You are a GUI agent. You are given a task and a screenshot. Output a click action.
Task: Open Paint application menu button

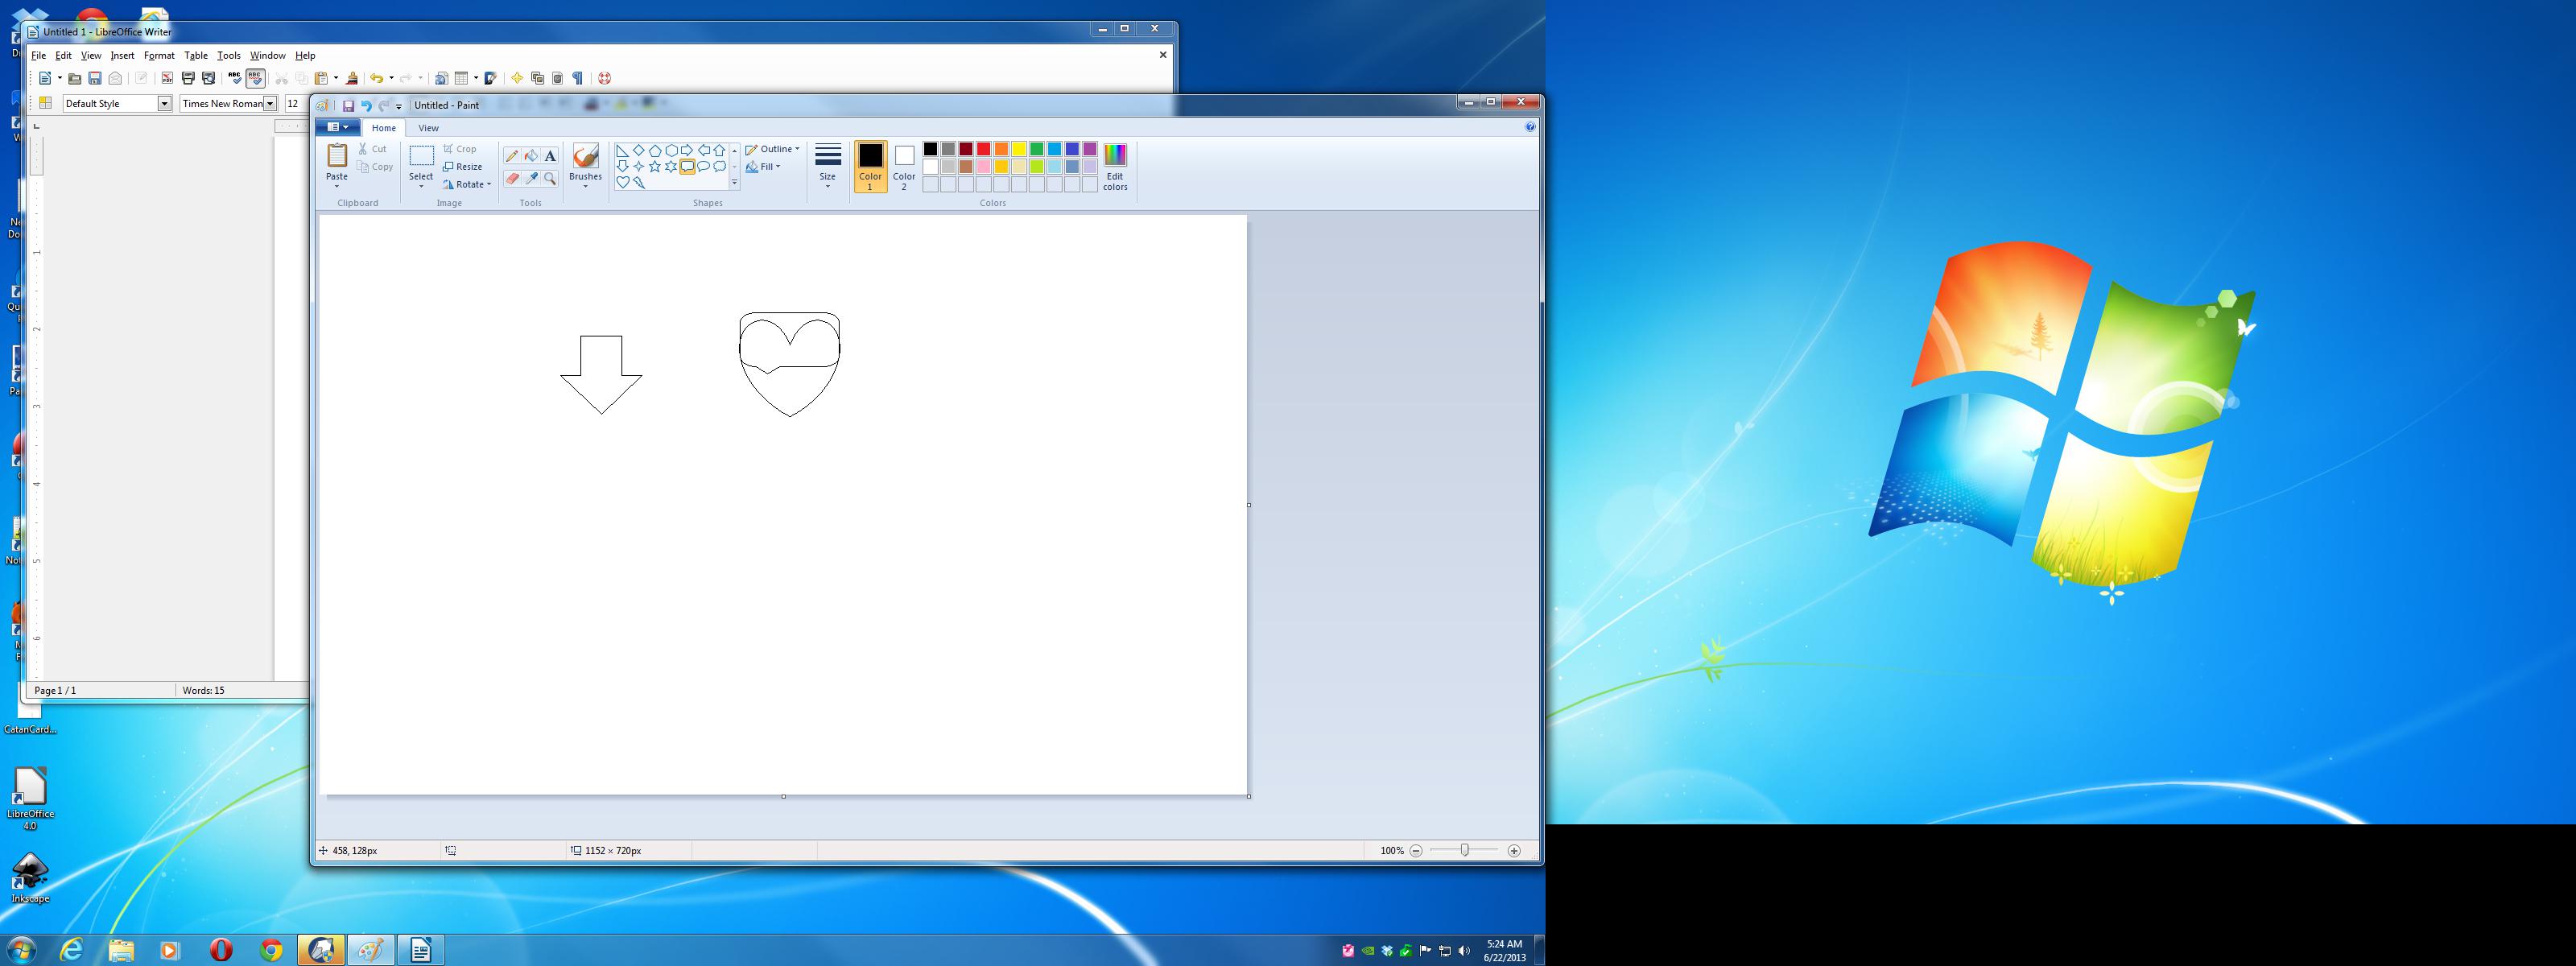[339, 127]
